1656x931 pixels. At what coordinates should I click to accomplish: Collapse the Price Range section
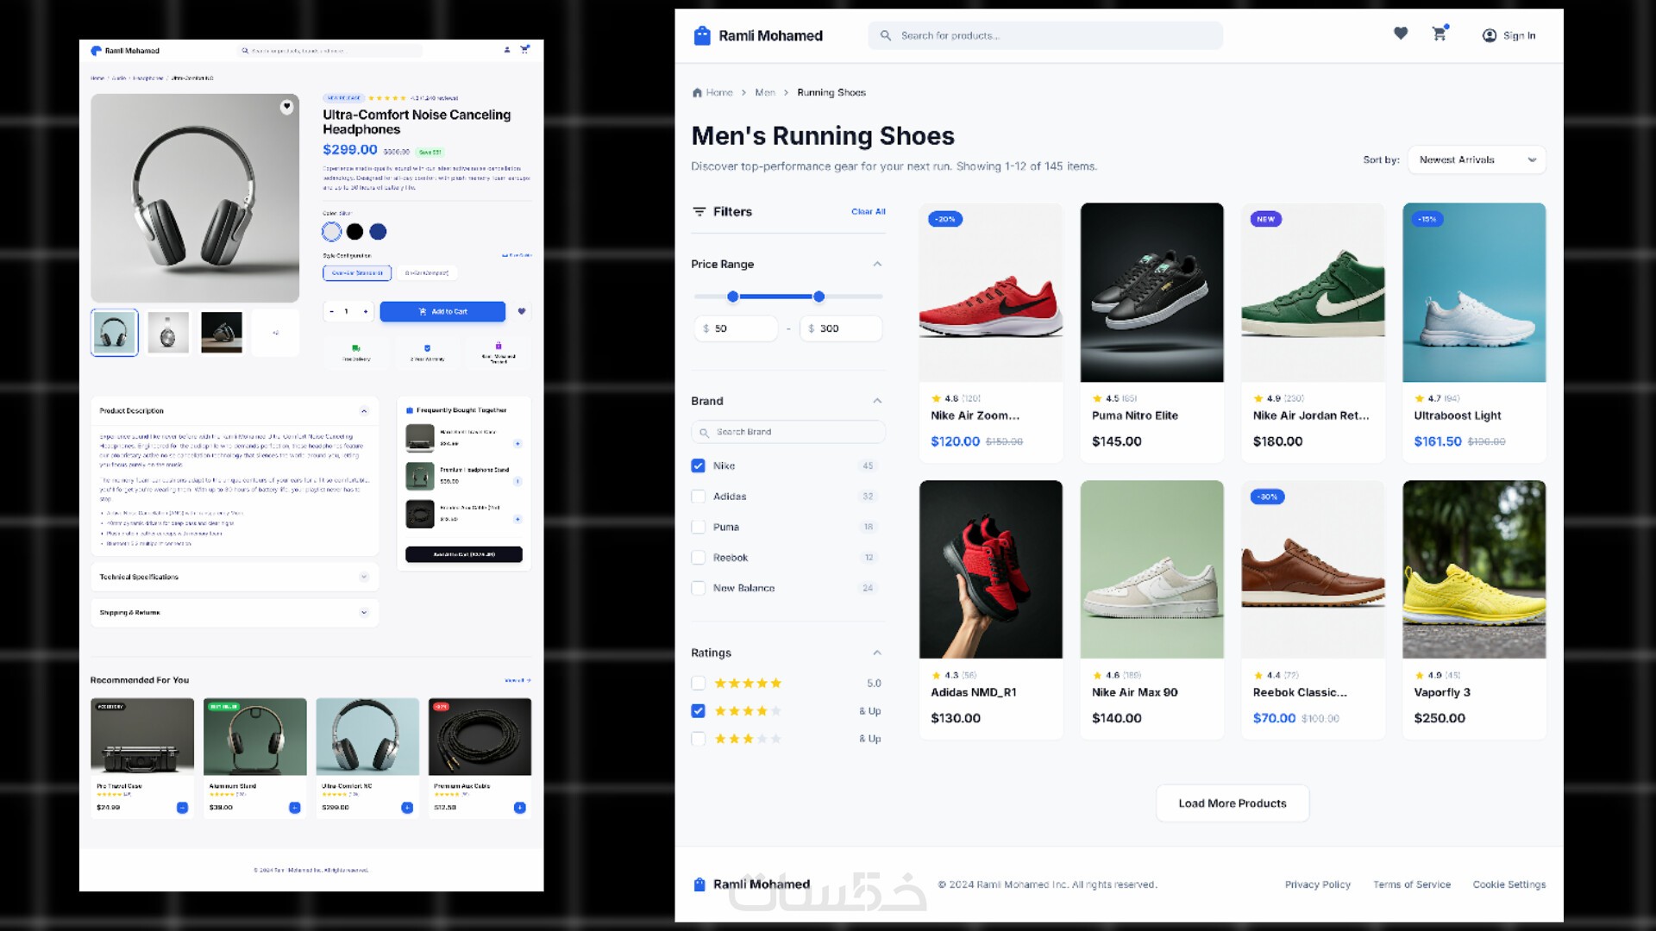click(877, 264)
